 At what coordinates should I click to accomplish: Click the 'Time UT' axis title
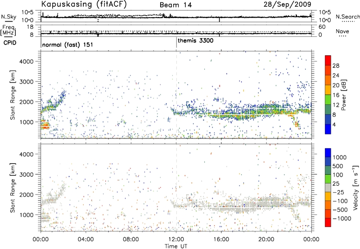click(x=176, y=246)
